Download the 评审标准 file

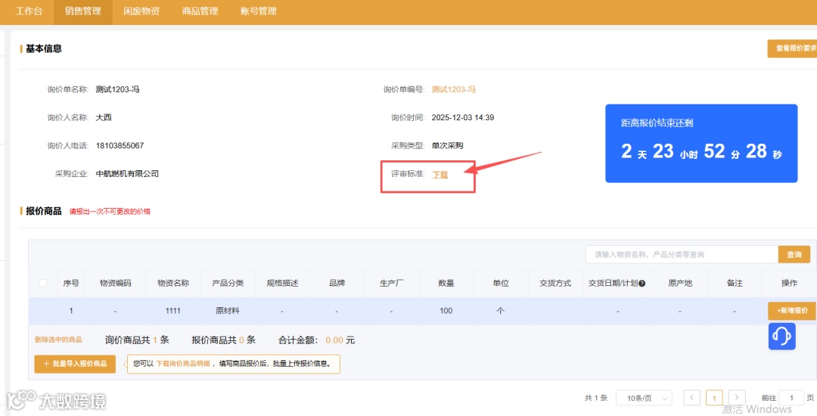click(x=440, y=175)
